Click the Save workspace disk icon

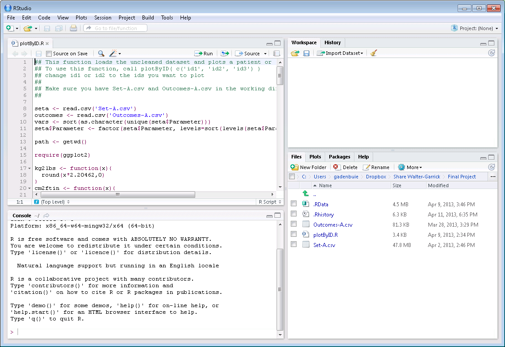(306, 53)
